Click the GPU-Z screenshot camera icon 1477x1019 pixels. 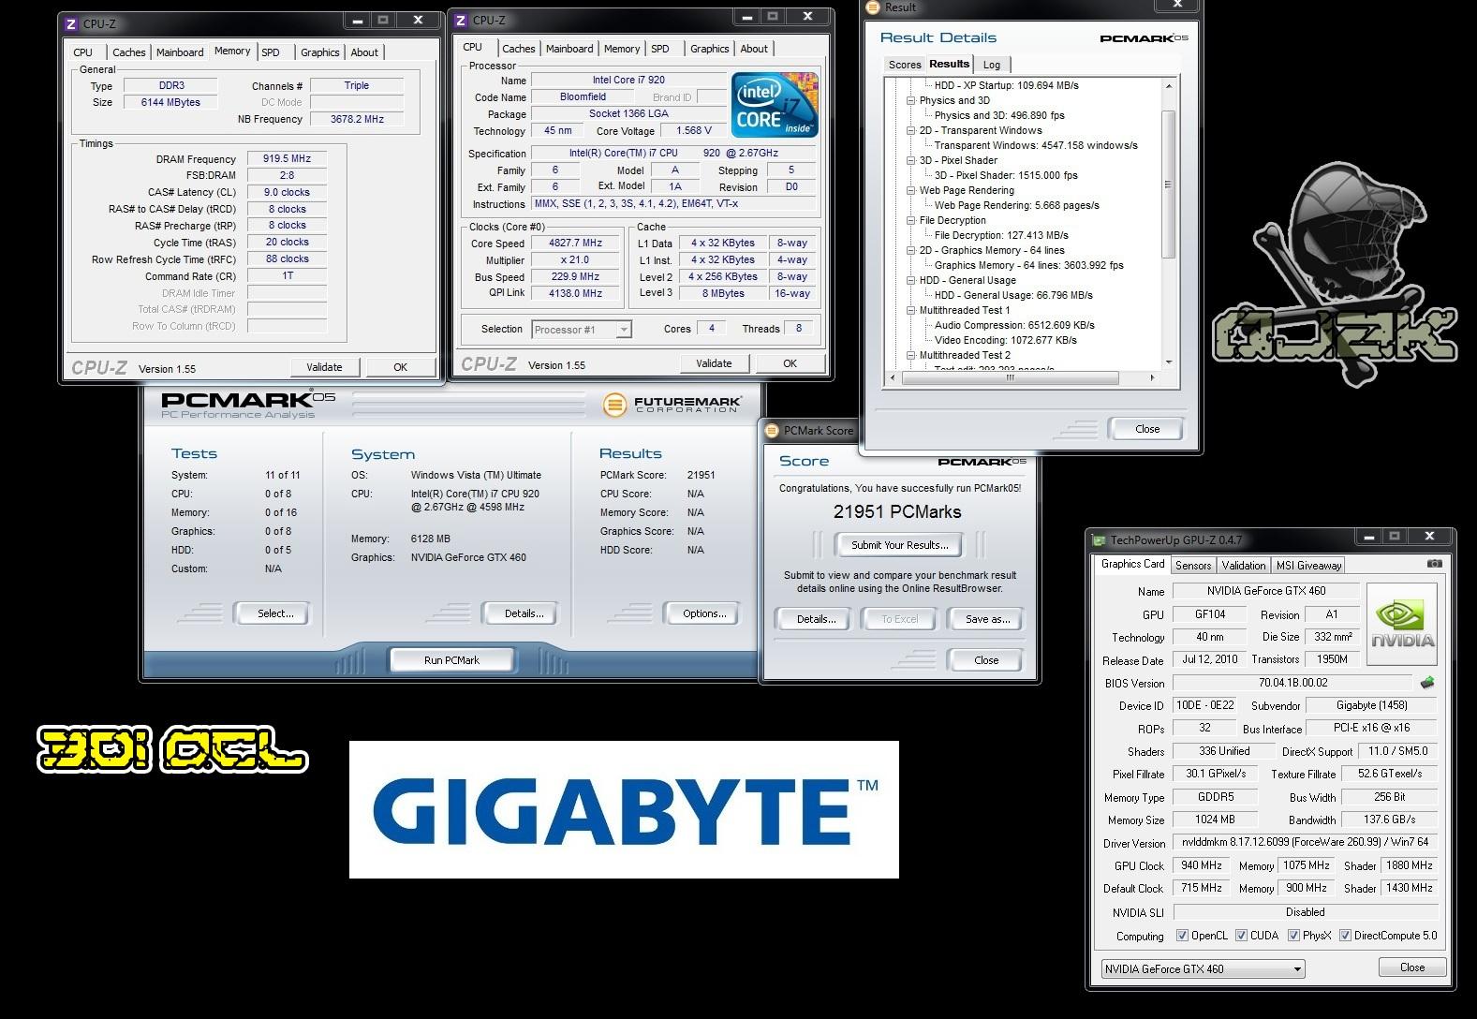1434,564
